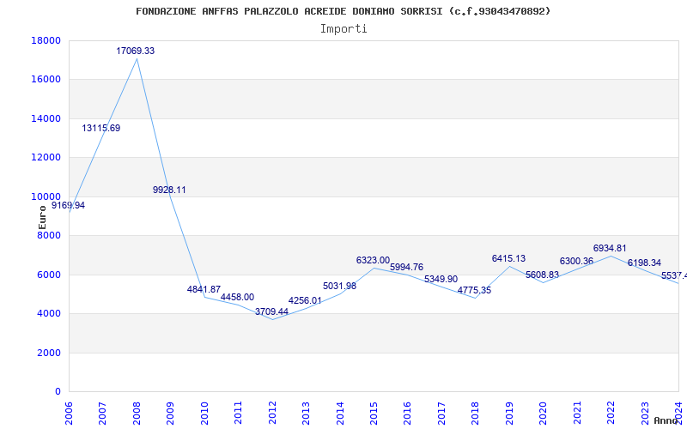The width and height of the screenshot is (687, 429).
Task: Click the 10000 y-axis tick label
Action: (x=46, y=196)
